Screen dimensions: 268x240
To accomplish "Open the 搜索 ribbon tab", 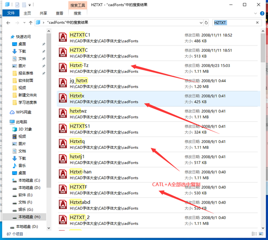I will pyautogui.click(x=78, y=13).
